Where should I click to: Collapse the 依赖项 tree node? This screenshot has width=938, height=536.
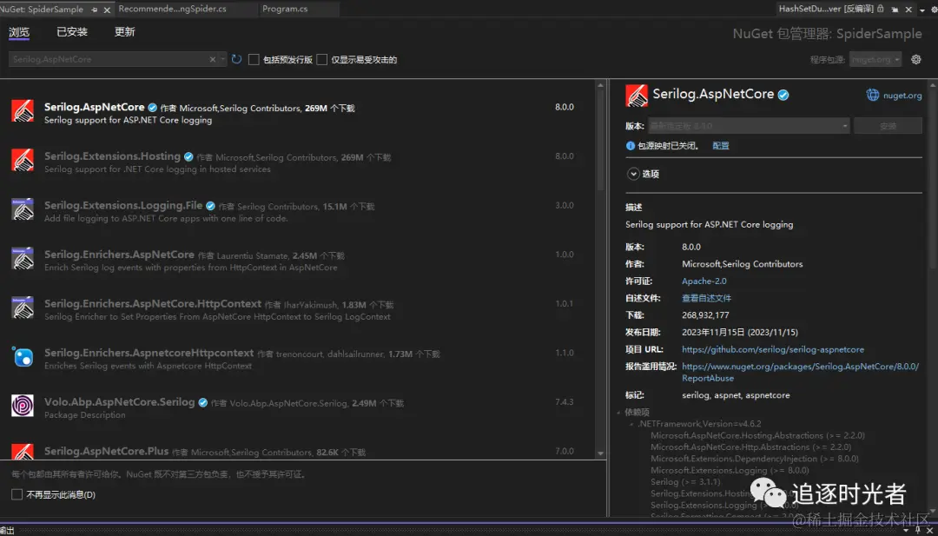[618, 412]
